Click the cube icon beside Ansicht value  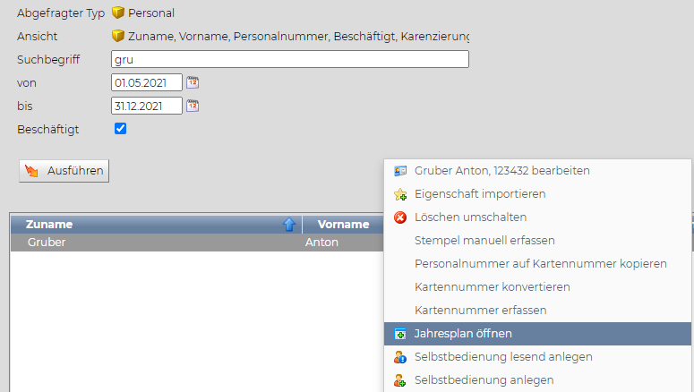[x=118, y=37]
